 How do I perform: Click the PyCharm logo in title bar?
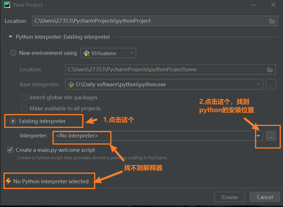pos(7,5)
